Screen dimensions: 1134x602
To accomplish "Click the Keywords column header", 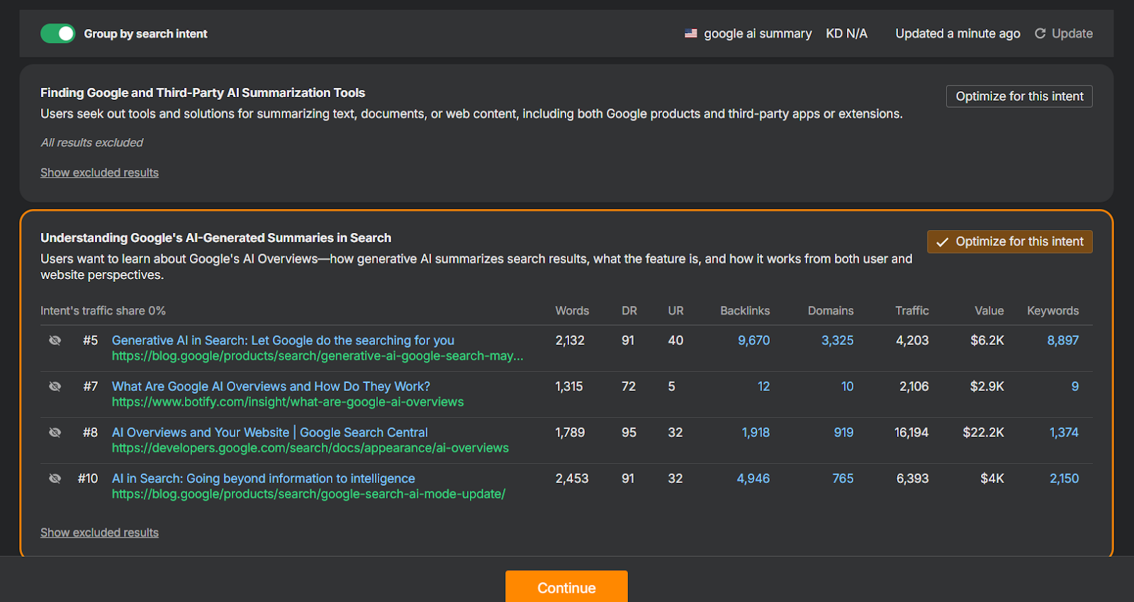I will coord(1053,311).
